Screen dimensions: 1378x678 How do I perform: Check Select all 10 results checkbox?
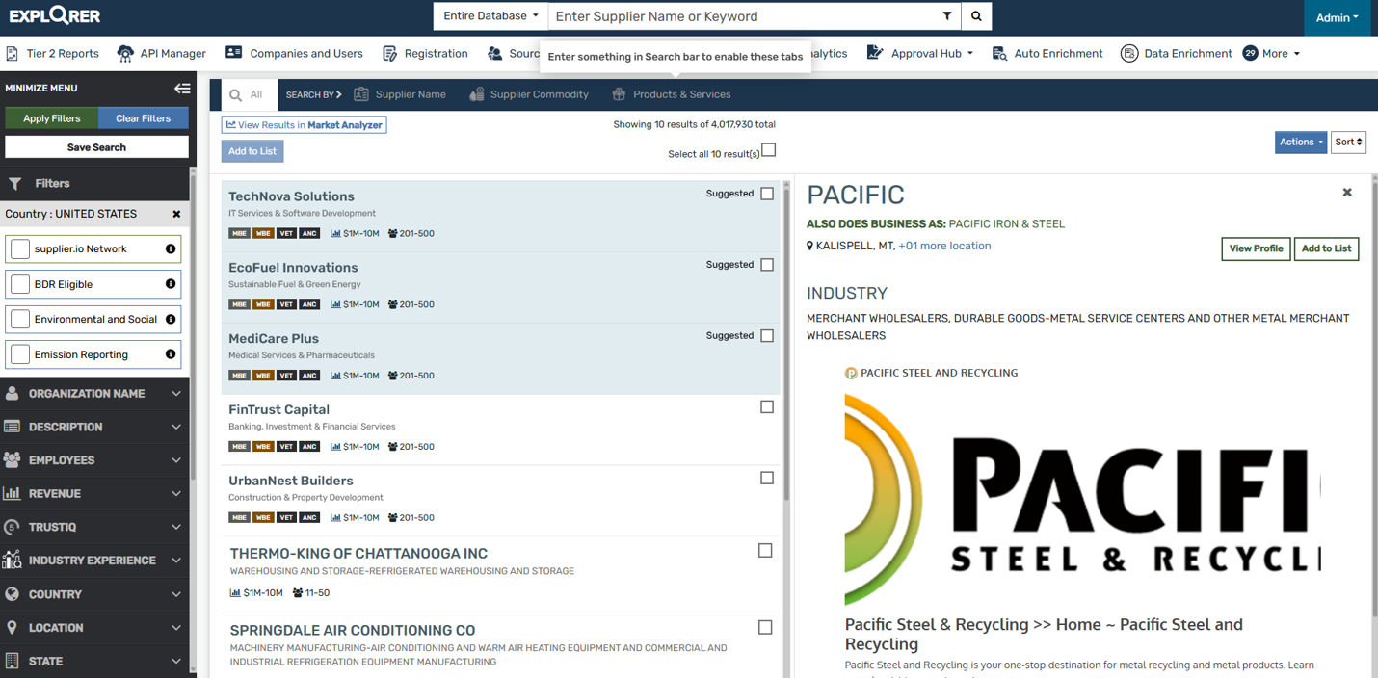tap(769, 150)
